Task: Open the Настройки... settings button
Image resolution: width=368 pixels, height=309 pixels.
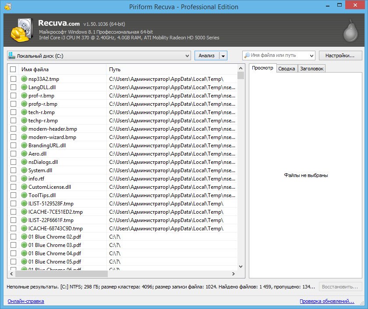Action: pyautogui.click(x=340, y=56)
